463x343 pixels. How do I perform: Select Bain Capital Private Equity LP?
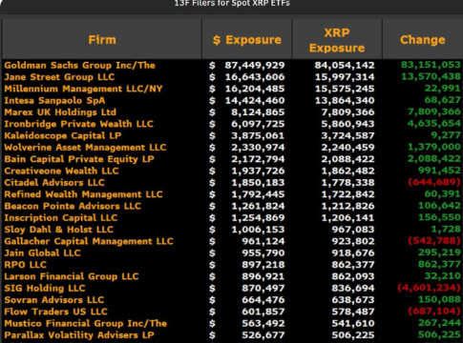coord(79,159)
